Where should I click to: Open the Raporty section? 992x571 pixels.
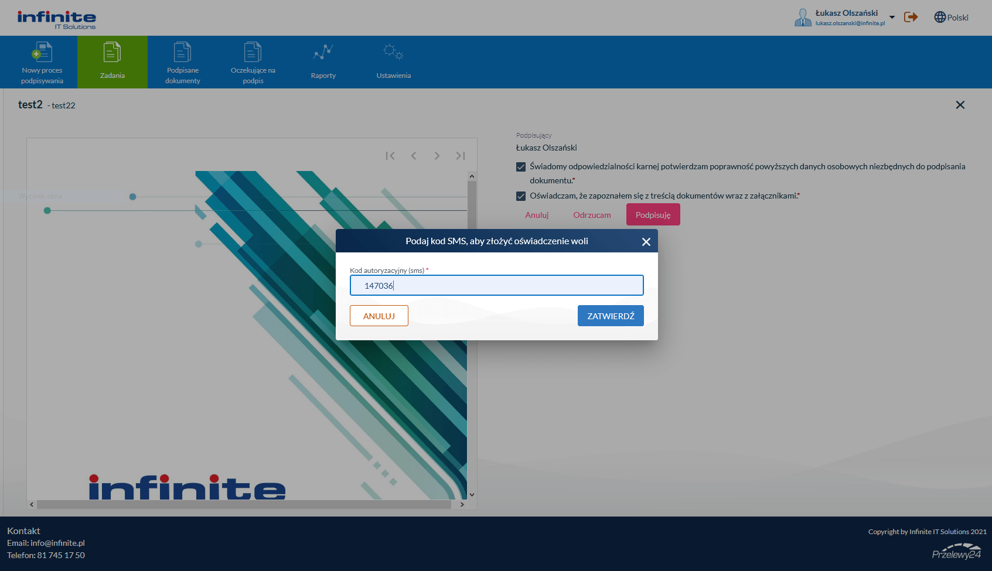tap(323, 62)
